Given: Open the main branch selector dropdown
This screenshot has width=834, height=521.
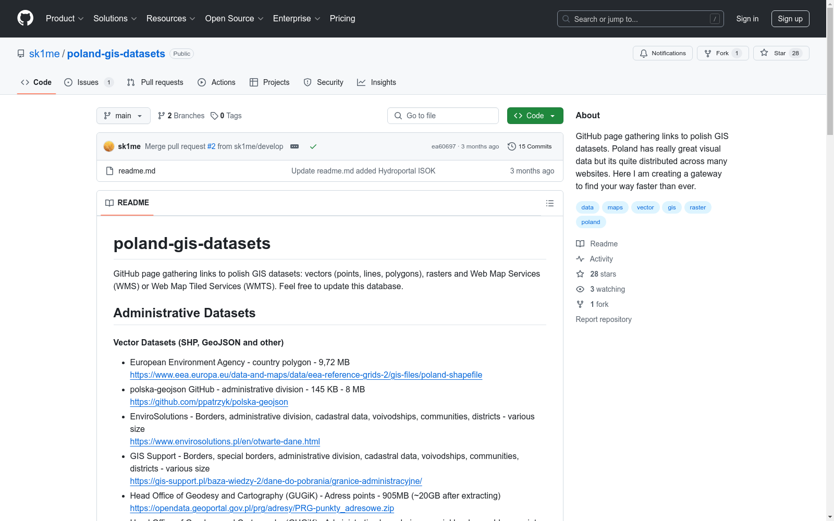Looking at the screenshot, I should 124,116.
